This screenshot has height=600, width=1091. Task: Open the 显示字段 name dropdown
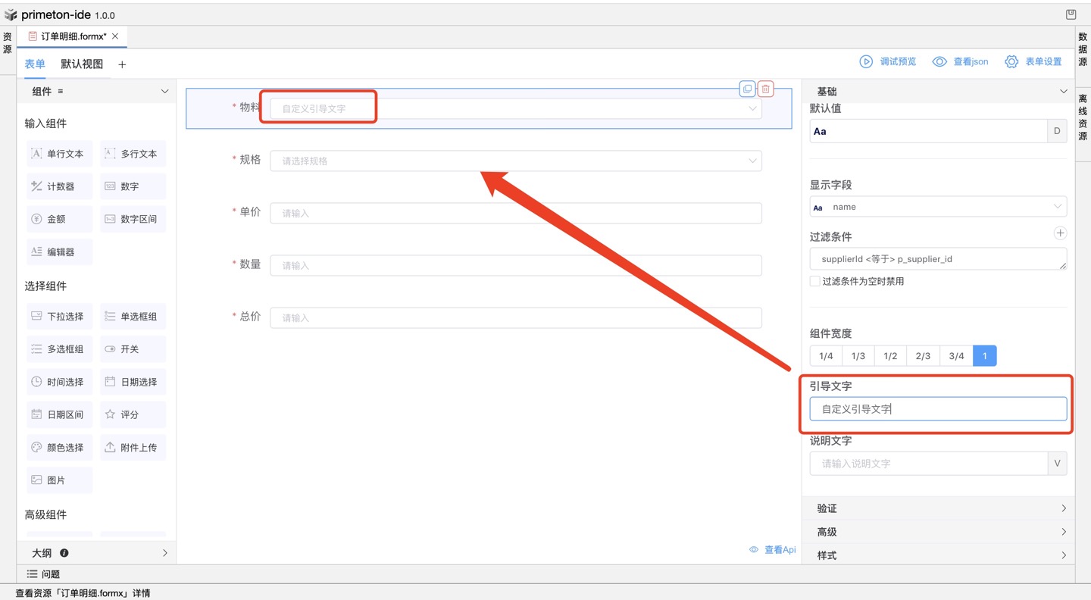tap(937, 207)
